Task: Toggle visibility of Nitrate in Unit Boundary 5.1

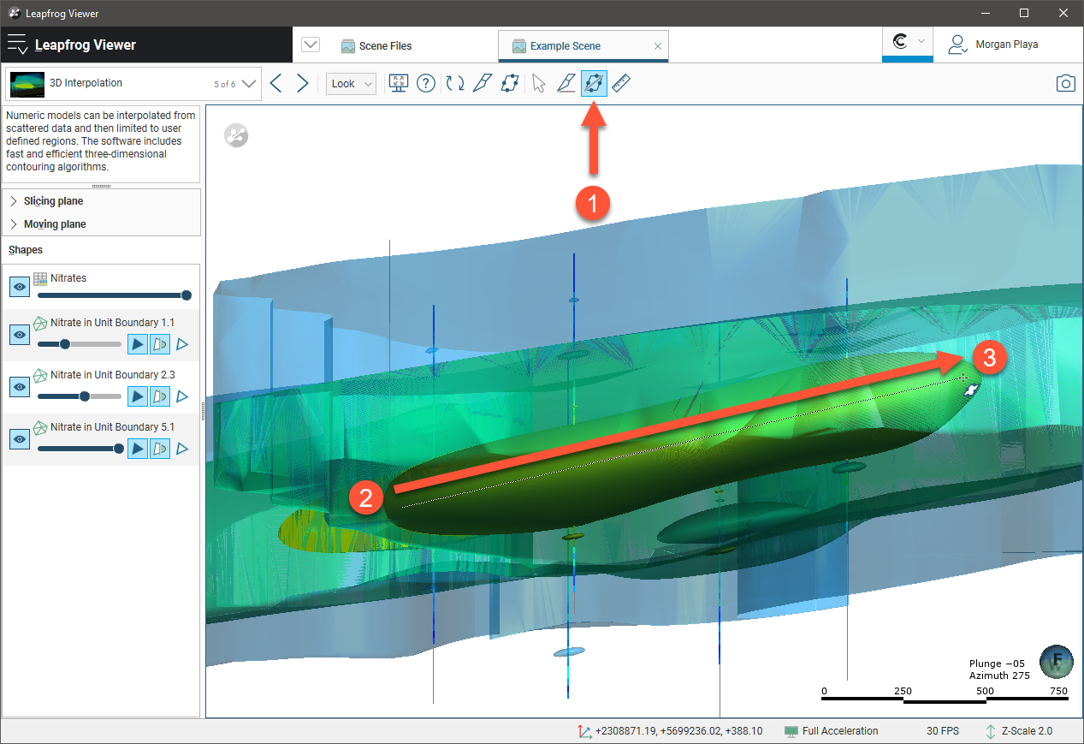Action: point(20,439)
